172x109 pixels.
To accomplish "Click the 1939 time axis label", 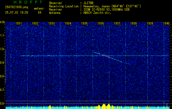I will [150, 23].
